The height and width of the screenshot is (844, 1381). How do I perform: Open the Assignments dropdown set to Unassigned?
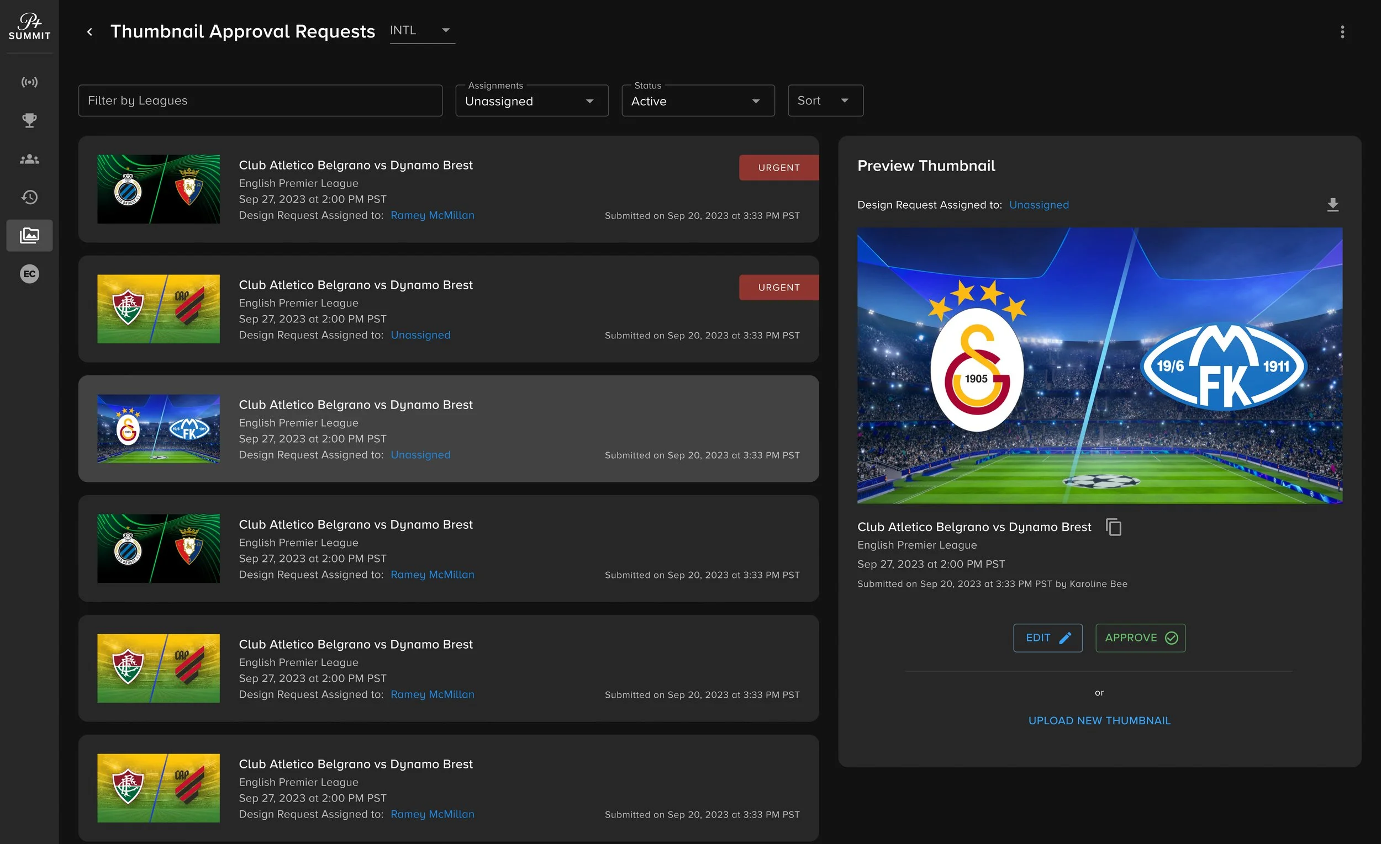point(531,101)
